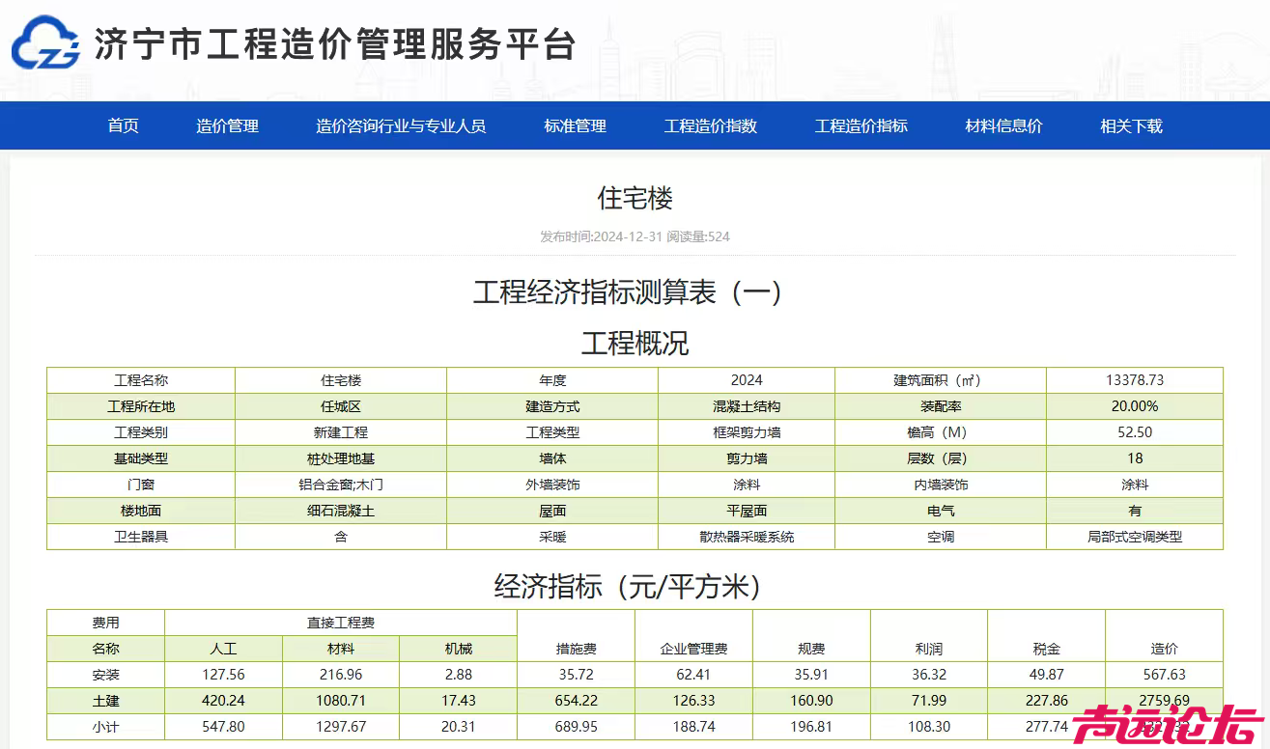Select 造价咨询行业与专业人员 in the navigation bar
This screenshot has height=749, width=1270.
401,126
